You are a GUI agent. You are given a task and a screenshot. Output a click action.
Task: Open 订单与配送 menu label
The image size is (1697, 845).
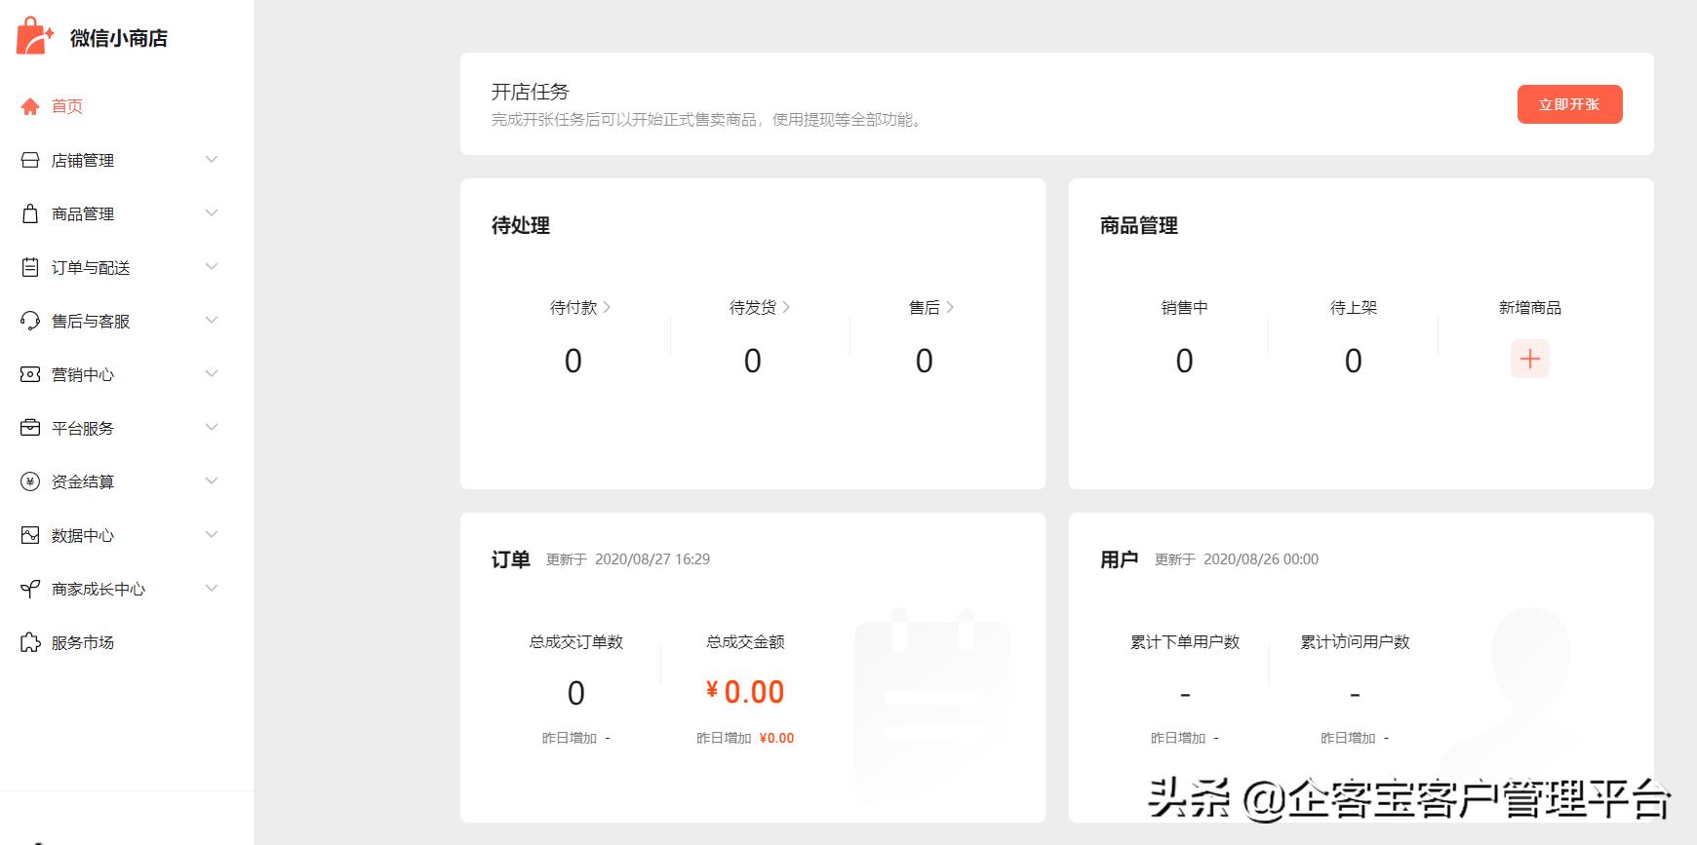(91, 267)
